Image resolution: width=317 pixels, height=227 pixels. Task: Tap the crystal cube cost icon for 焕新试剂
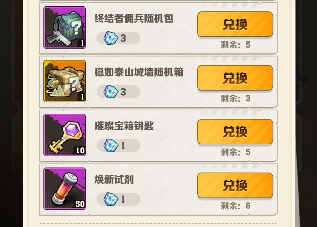pos(111,199)
